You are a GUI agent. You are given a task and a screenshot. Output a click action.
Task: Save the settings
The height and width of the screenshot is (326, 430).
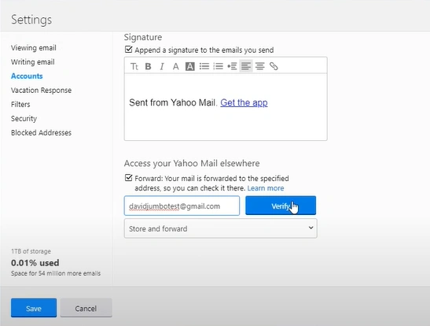coord(34,308)
